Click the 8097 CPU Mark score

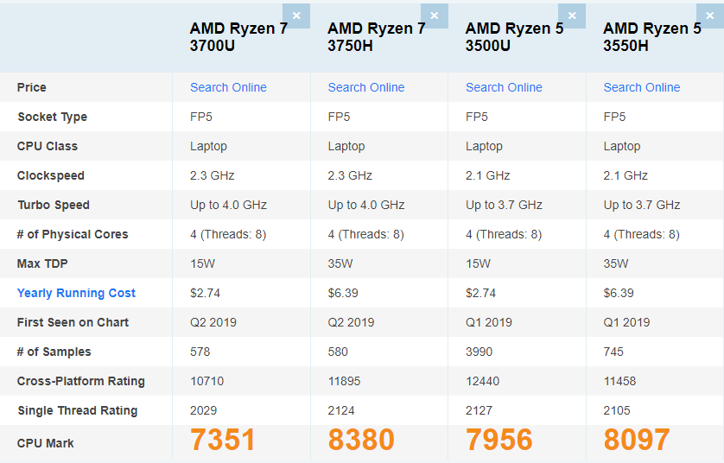637,440
